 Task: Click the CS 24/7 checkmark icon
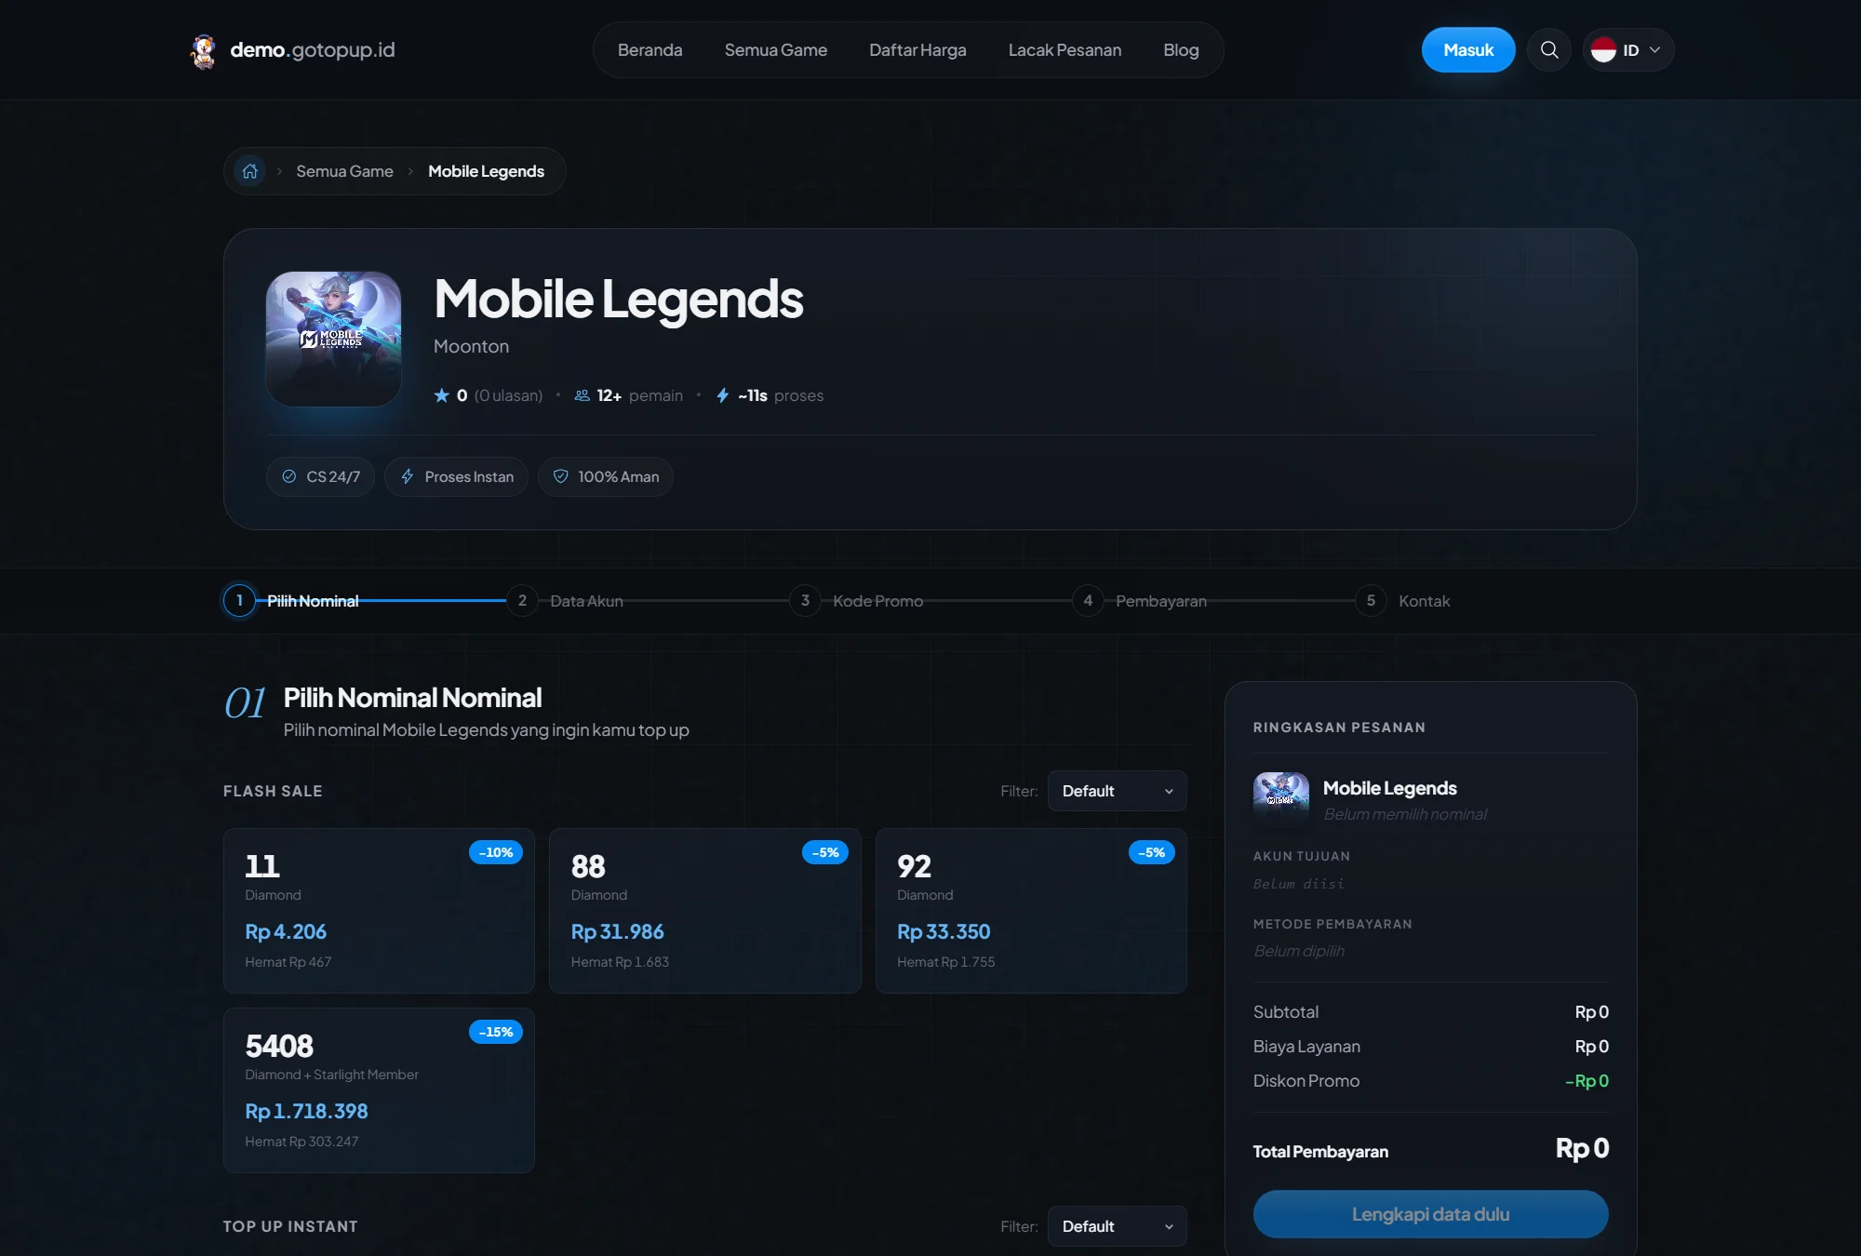tap(289, 476)
